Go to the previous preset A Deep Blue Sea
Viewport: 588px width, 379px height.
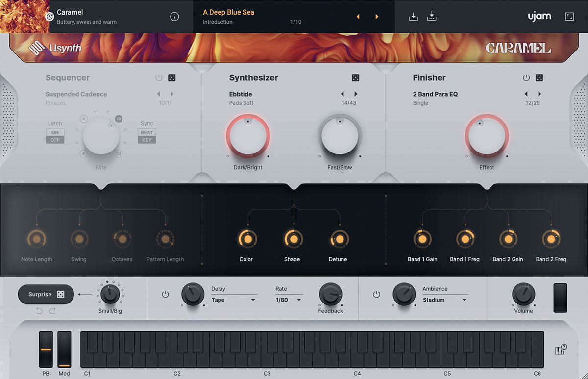pos(358,17)
